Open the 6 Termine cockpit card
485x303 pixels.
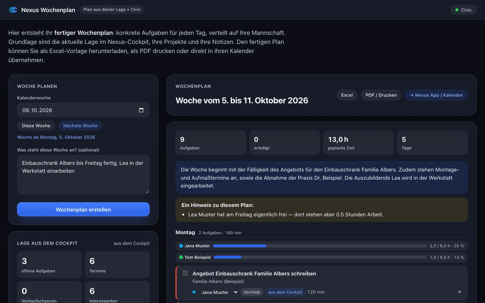pyautogui.click(x=117, y=265)
